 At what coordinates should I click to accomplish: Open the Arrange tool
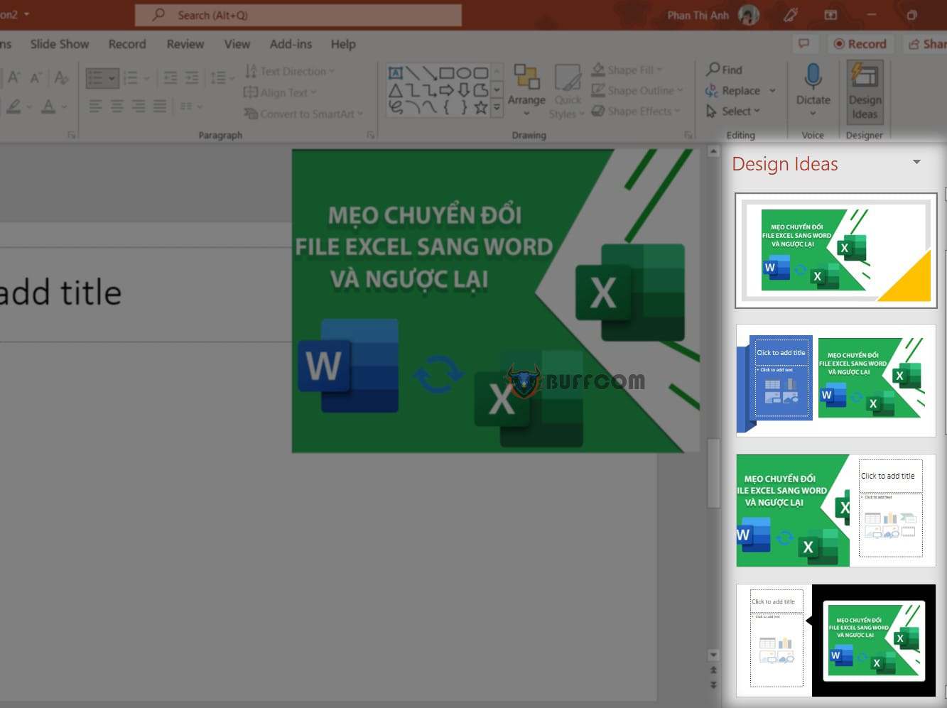click(x=526, y=91)
